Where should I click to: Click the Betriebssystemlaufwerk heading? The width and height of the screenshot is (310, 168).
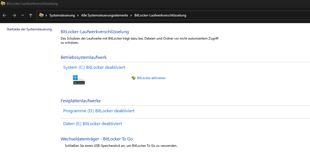84,57
